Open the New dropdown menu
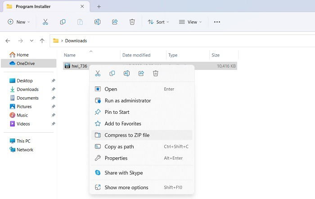315x199 pixels. tap(19, 22)
